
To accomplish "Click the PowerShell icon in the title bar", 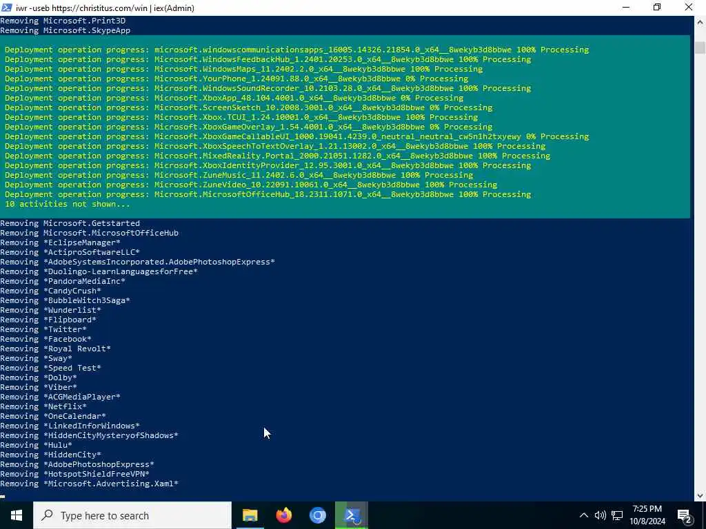I will pos(7,8).
